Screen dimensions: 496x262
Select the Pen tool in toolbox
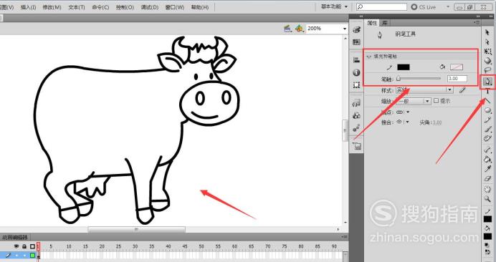tap(487, 82)
